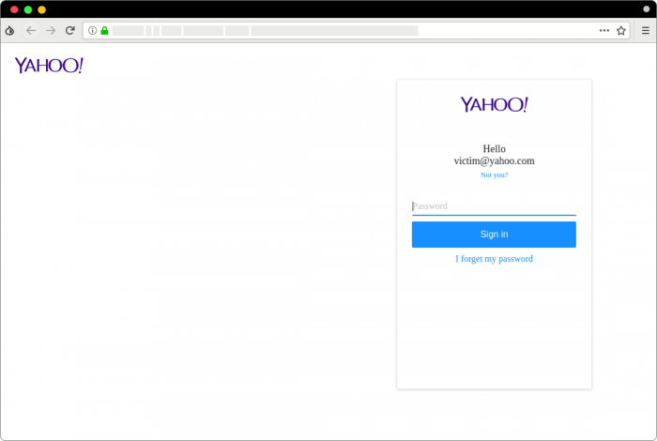
Task: Bookmark this page with the star
Action: coord(620,30)
